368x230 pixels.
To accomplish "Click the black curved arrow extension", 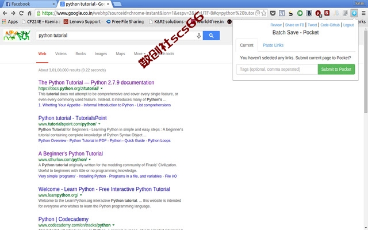I will click(290, 13).
